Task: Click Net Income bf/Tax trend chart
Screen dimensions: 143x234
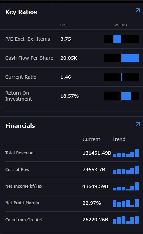Action: click(x=126, y=186)
